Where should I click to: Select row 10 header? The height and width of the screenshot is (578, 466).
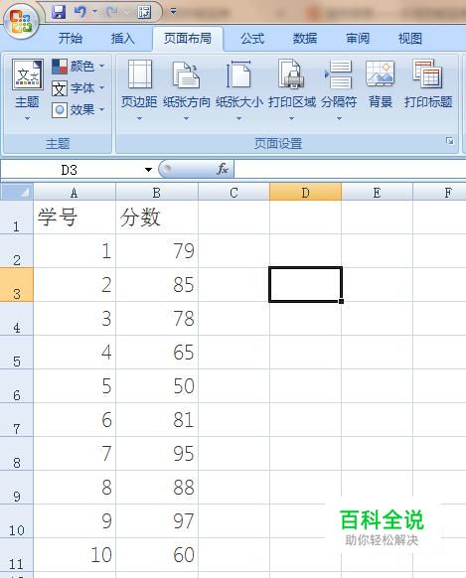[x=17, y=521]
